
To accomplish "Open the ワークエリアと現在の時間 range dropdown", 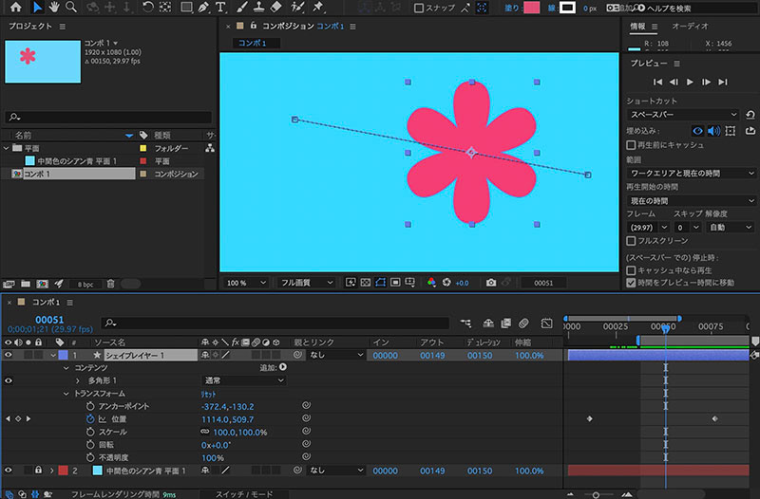I will [692, 173].
